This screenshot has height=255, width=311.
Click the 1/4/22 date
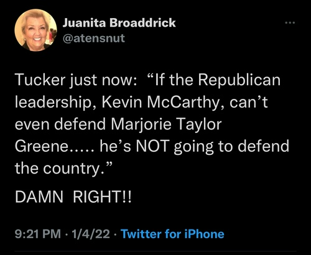pyautogui.click(x=91, y=234)
